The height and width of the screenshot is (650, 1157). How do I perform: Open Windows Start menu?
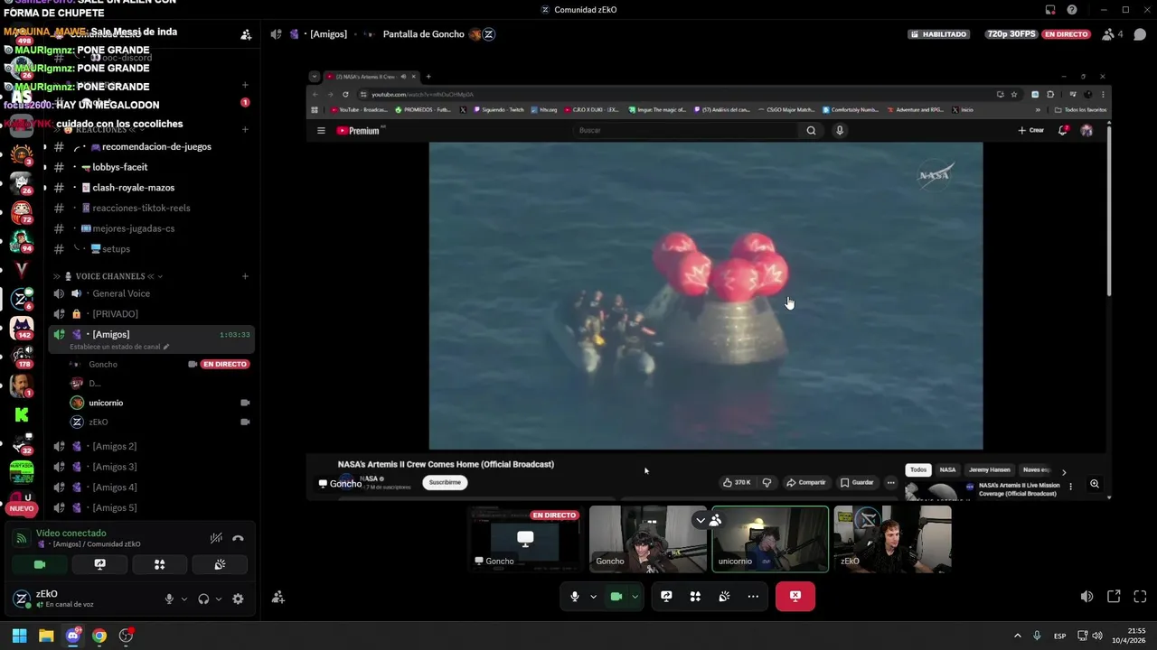[19, 636]
